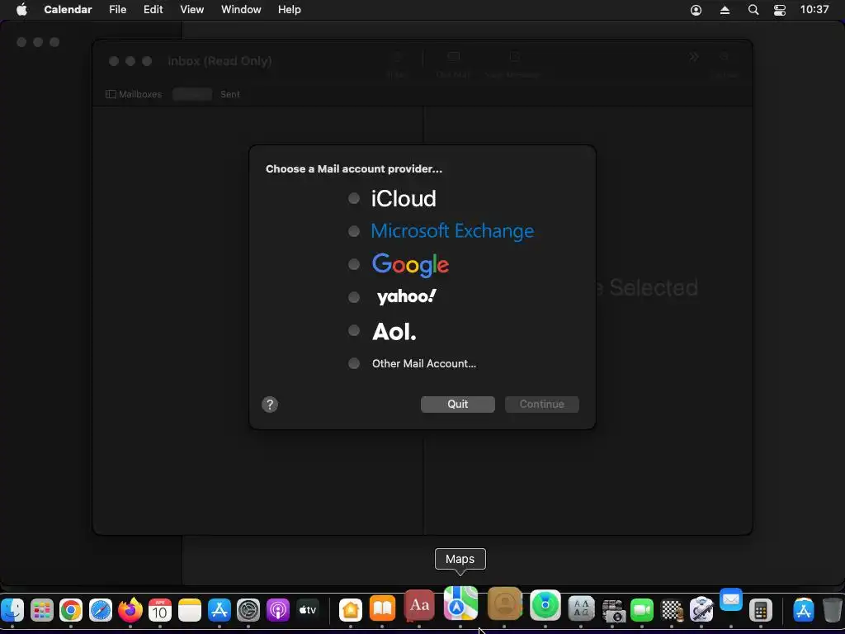This screenshot has height=634, width=845.
Task: Launch Apple TV app from Dock
Action: coord(307,611)
